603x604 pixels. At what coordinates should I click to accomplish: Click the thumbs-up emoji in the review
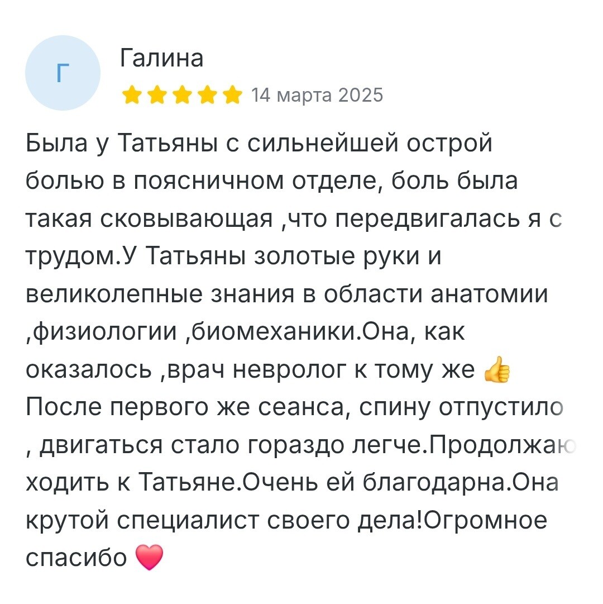click(x=497, y=369)
